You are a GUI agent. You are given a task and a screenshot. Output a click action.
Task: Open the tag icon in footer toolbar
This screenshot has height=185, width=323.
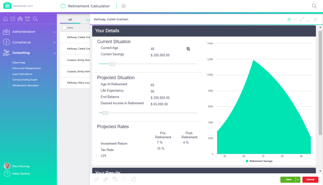(x=115, y=179)
